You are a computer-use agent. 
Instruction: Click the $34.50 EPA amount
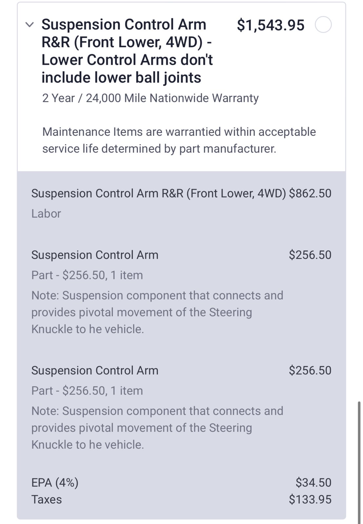(x=313, y=482)
